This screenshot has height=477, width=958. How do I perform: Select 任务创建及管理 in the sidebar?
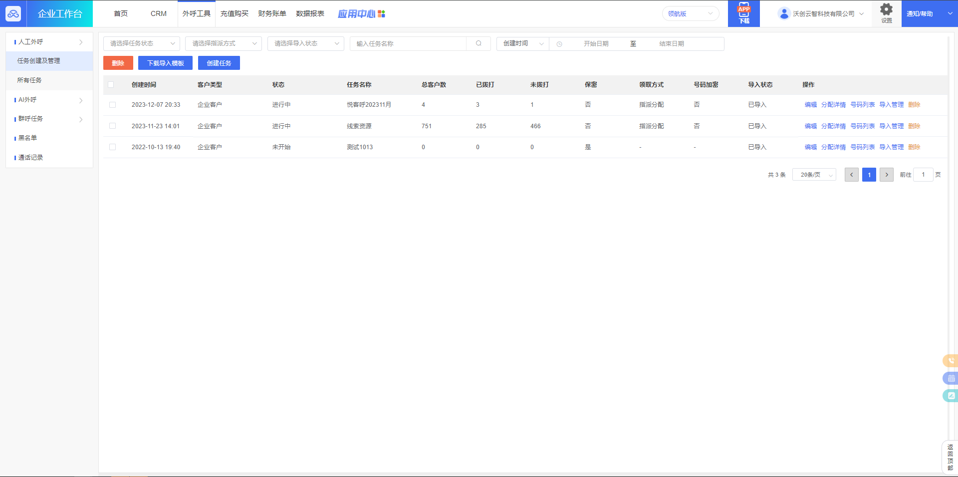tap(49, 61)
